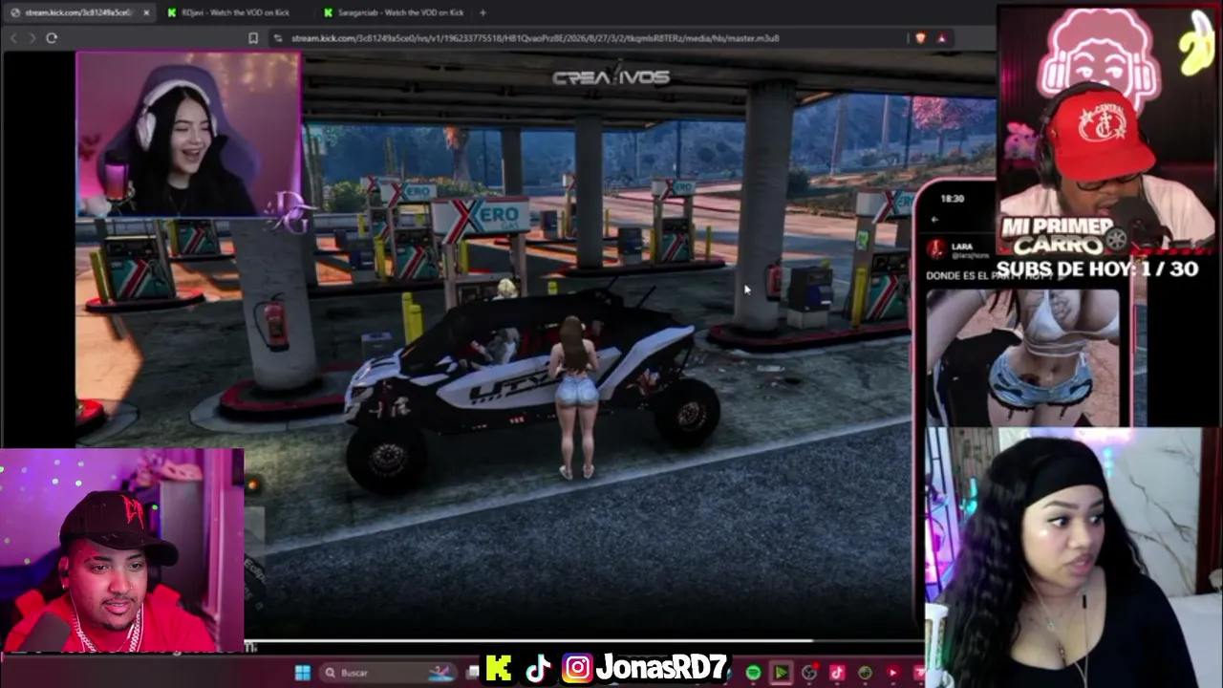Open the Brave Rewards triangle icon
Viewport: 1223px width, 688px height.
click(x=942, y=38)
